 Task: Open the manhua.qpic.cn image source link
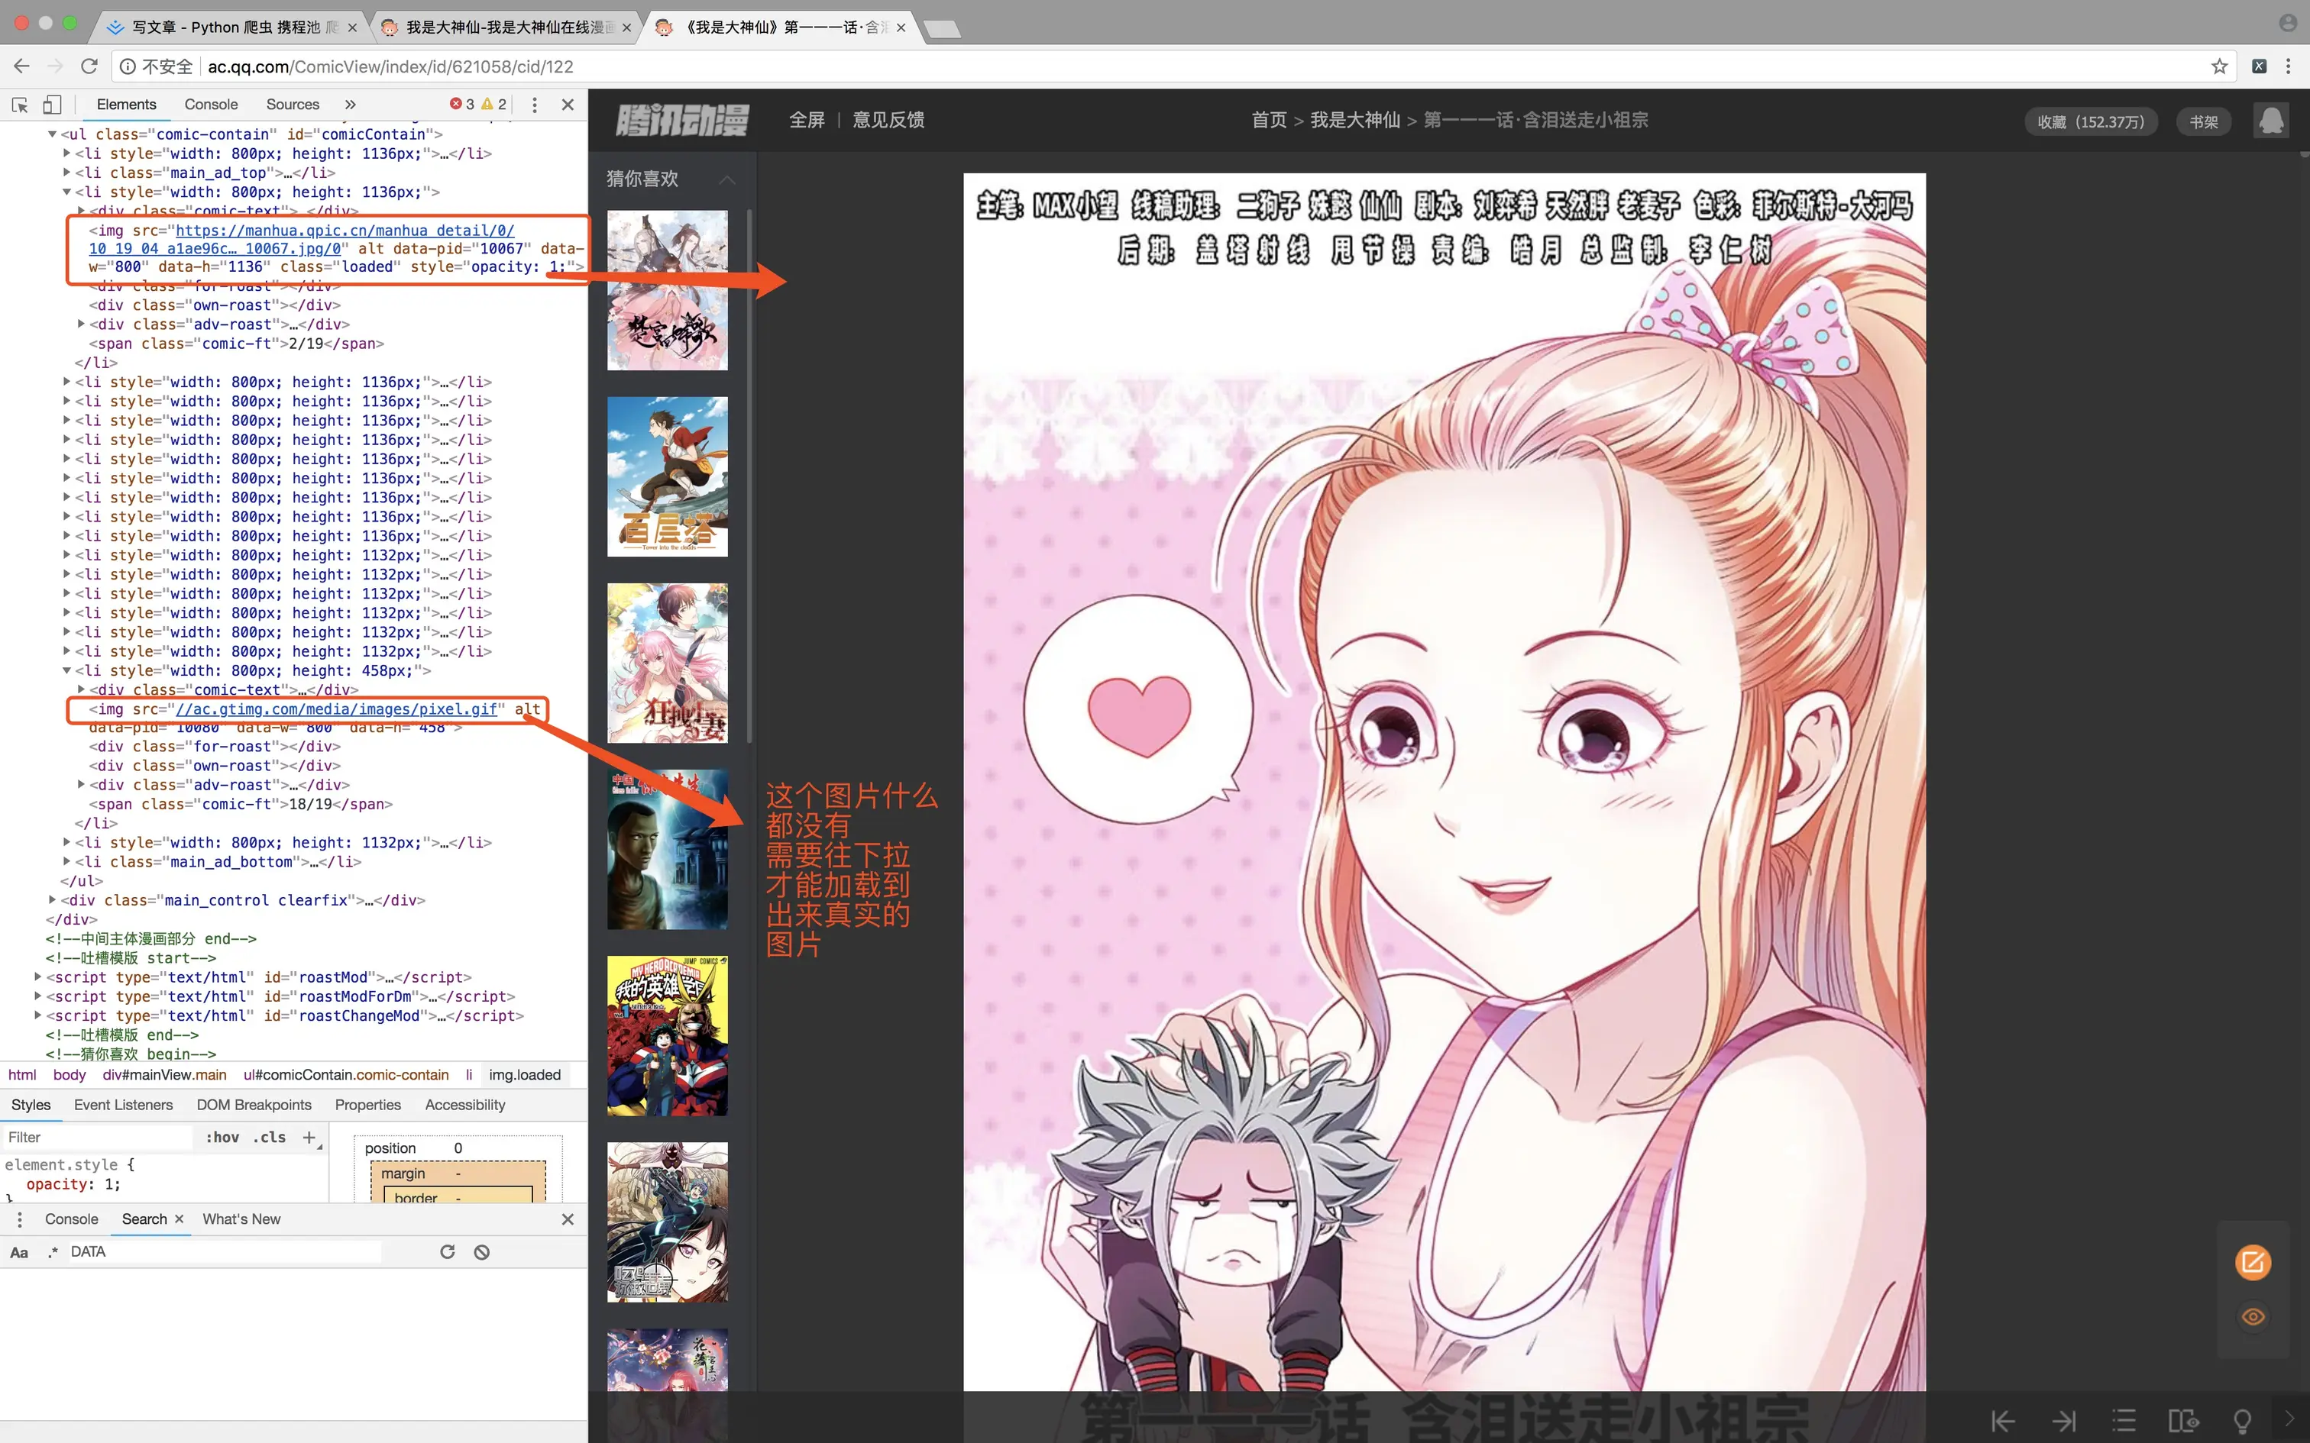click(x=302, y=240)
